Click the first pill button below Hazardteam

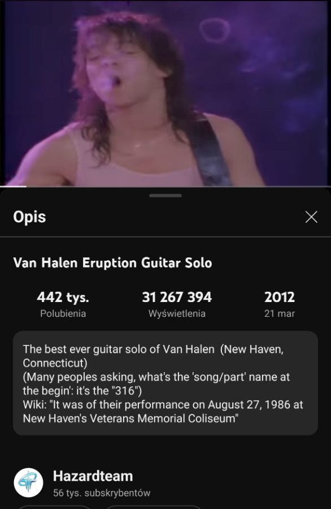54,507
